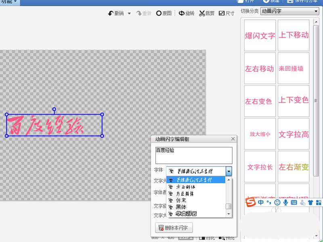Pick 方正舒体 from the font list
The width and height of the screenshot is (323, 242).
[x=196, y=187]
